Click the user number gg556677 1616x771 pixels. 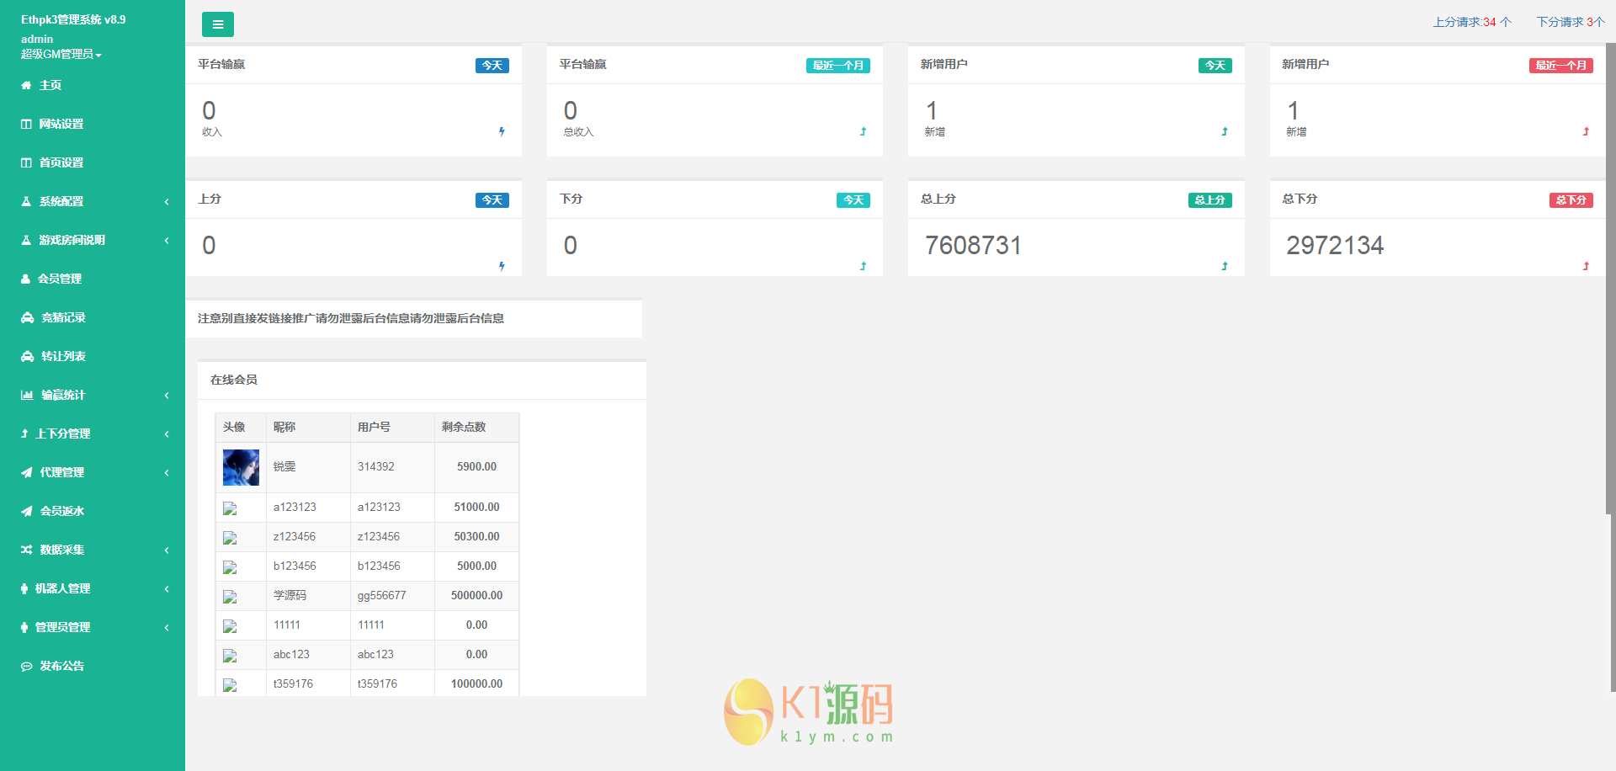pos(381,595)
